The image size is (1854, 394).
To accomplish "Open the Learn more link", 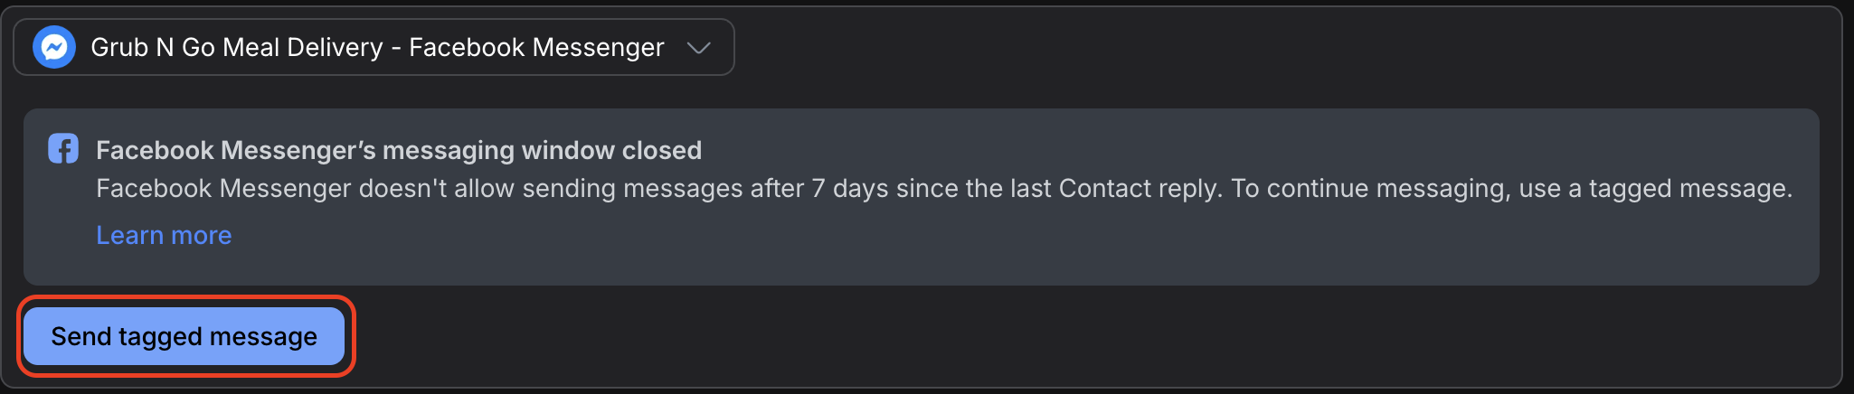I will (164, 235).
